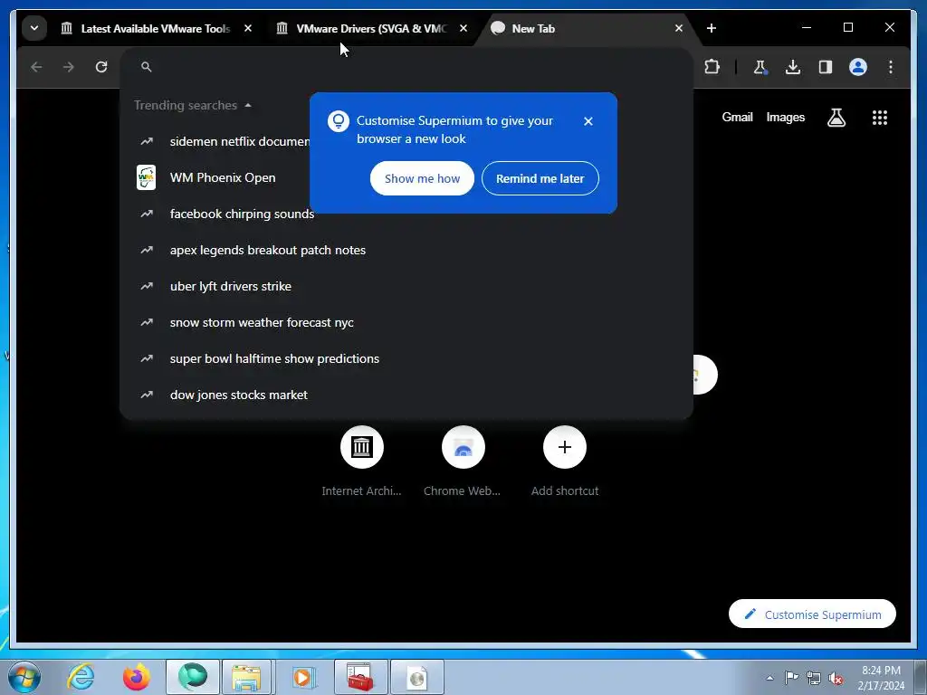Screen dimensions: 927x695
Task: Click Customise Supermium button
Action: pos(812,614)
